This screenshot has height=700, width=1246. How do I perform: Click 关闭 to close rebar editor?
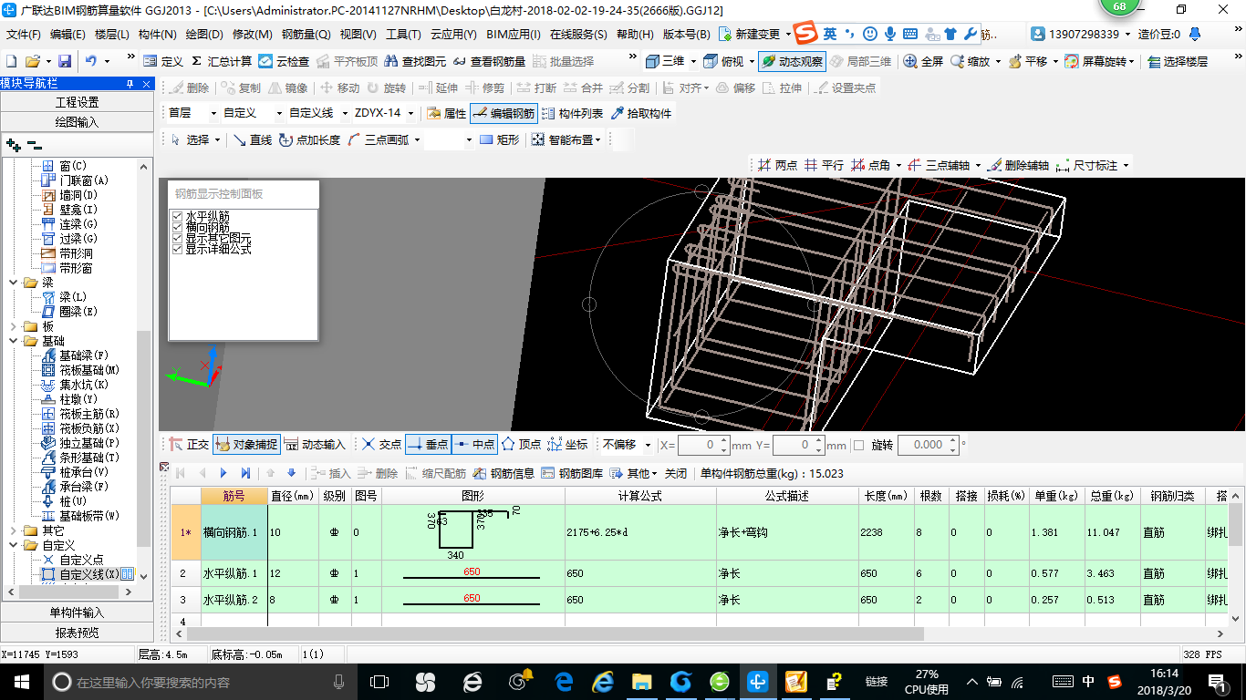click(676, 473)
